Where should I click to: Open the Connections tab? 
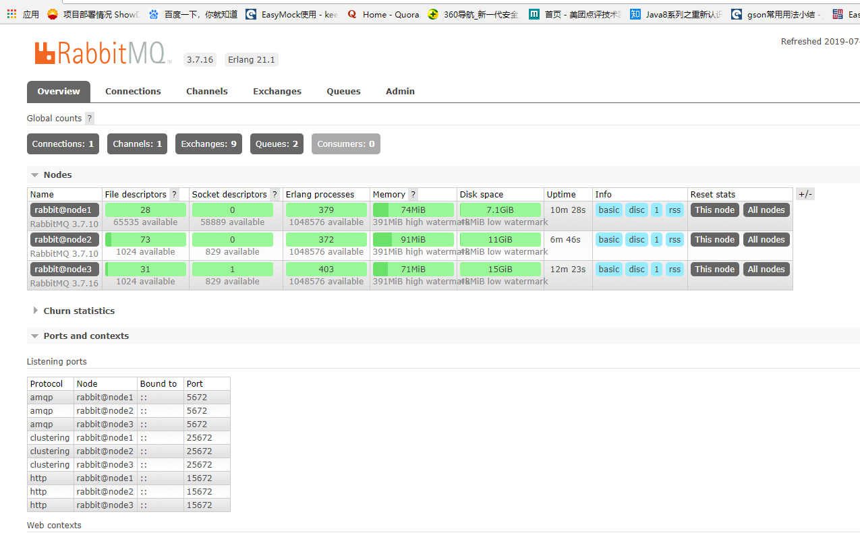pos(133,92)
